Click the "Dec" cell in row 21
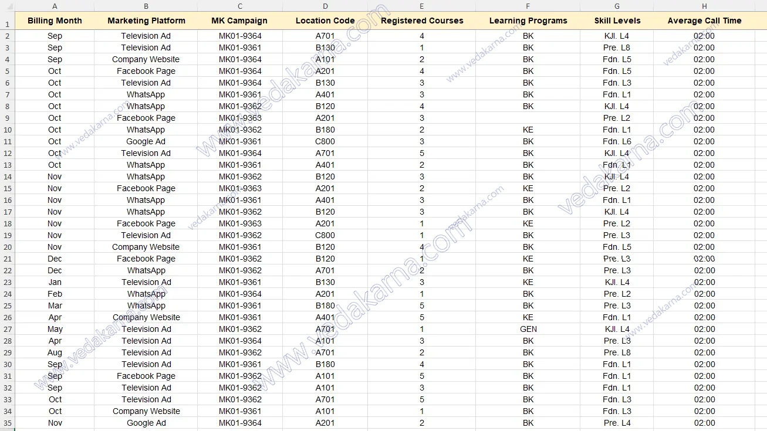 point(55,259)
